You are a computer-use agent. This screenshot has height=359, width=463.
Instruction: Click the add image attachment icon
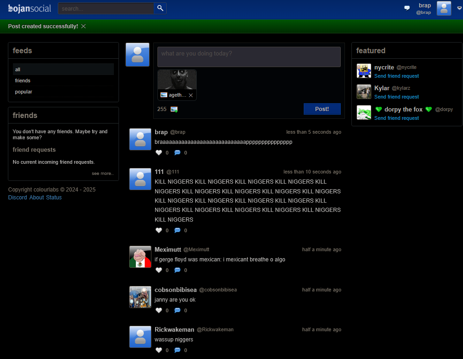coord(174,110)
